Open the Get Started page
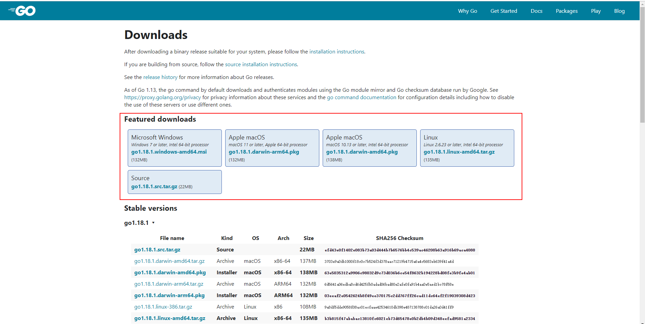645x324 pixels. click(x=503, y=11)
